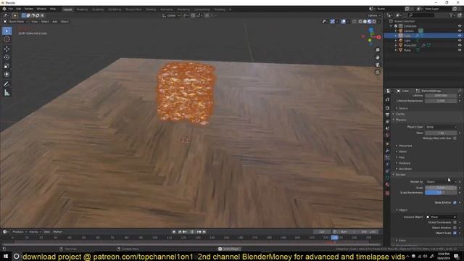The height and width of the screenshot is (261, 464).
Task: Open the Blender logo menu
Action: click(x=4, y=9)
